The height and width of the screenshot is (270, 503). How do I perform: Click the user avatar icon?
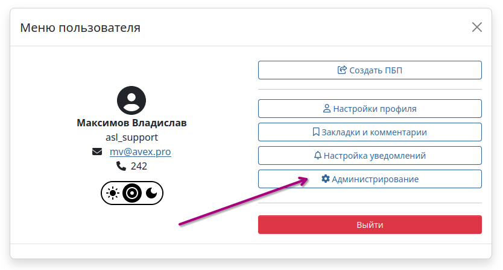click(131, 100)
